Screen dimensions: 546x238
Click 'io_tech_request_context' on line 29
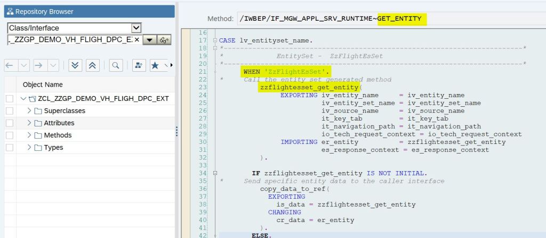[x=368, y=134]
